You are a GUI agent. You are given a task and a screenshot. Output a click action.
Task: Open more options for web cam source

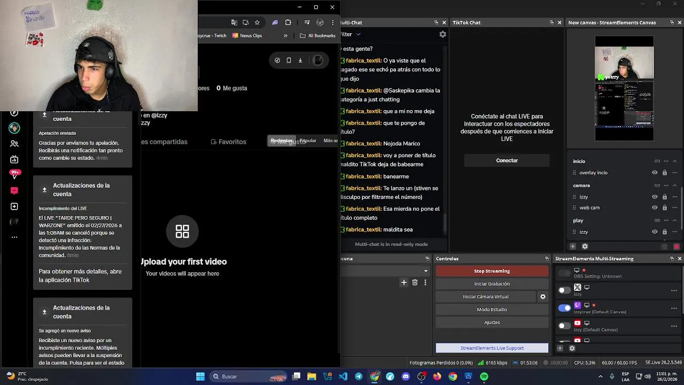tap(675, 207)
